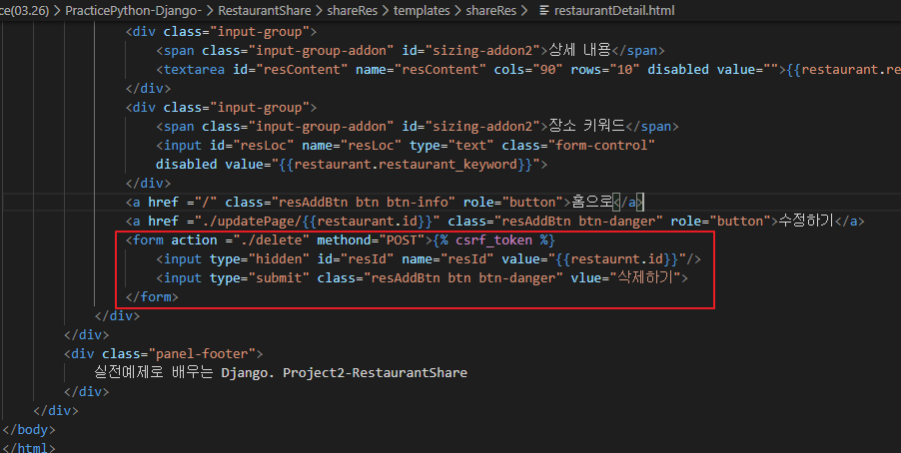Click the 'form-control' class text
Screen dimensions: 901x453
click(x=601, y=146)
